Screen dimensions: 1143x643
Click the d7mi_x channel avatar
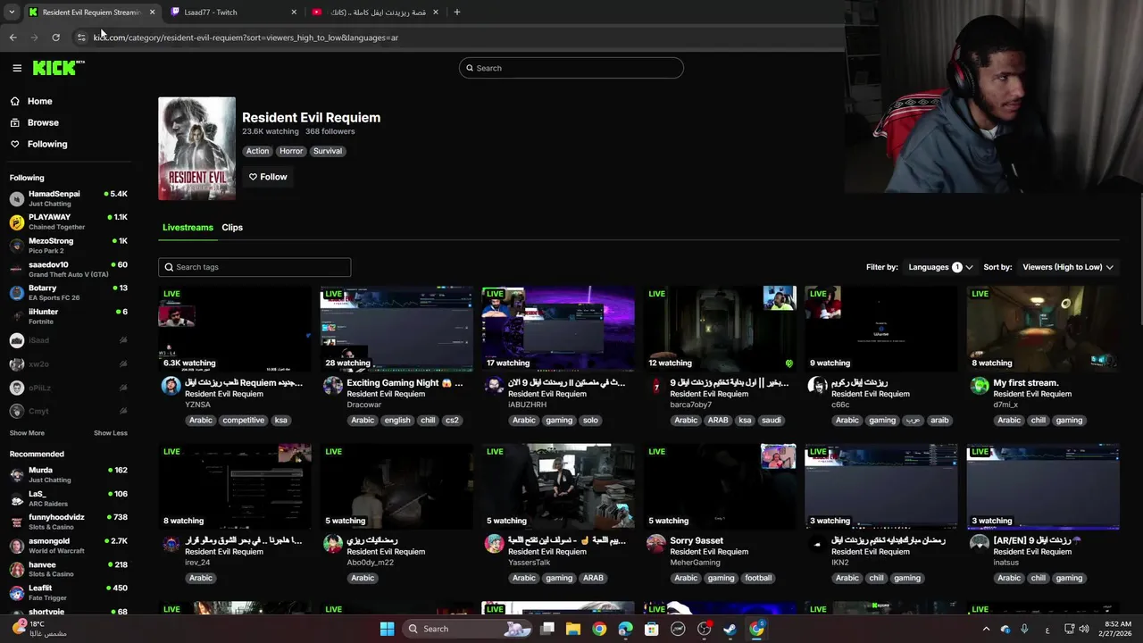980,386
